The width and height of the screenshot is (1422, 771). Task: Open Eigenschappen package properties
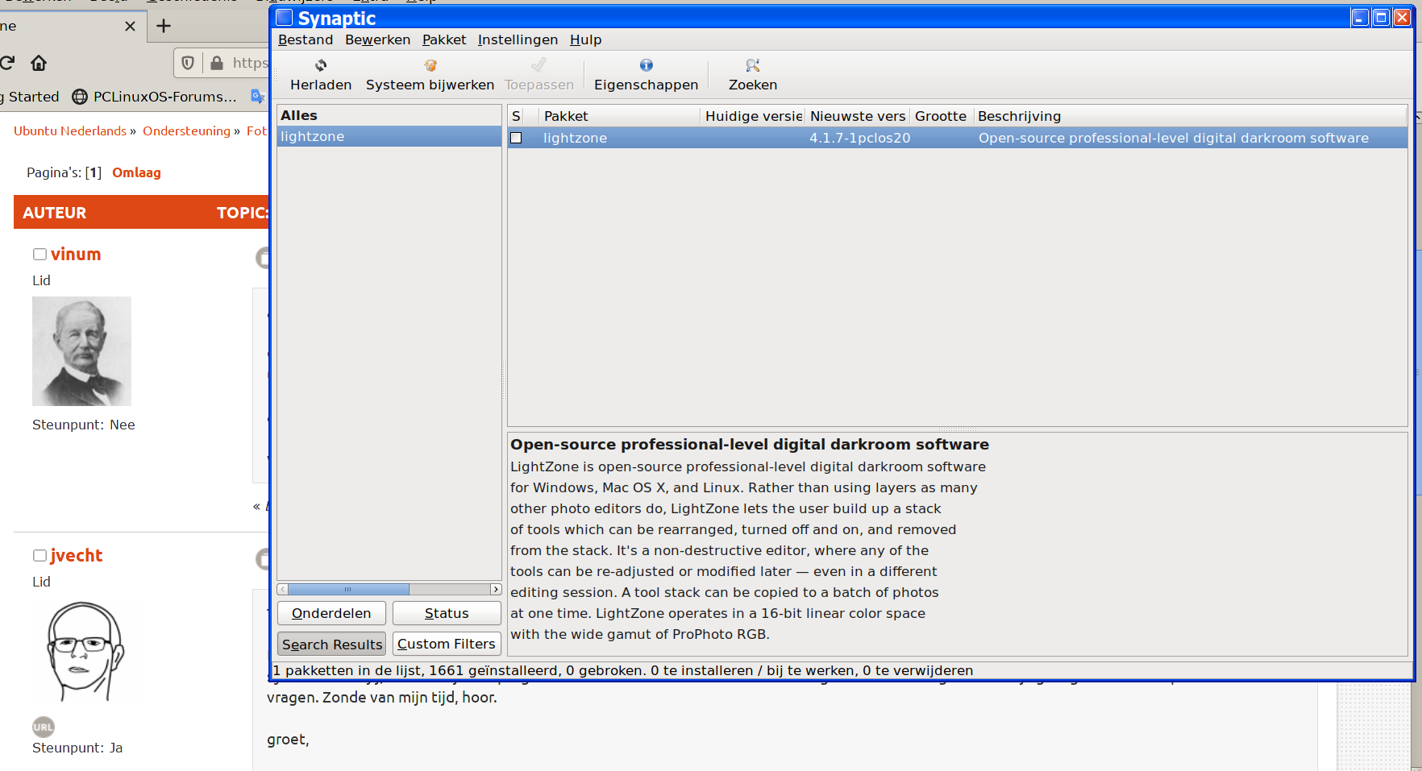click(x=646, y=75)
